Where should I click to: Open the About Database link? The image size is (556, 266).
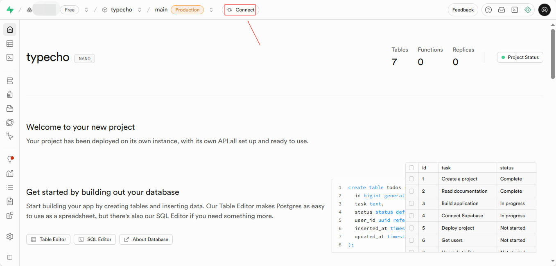(146, 239)
